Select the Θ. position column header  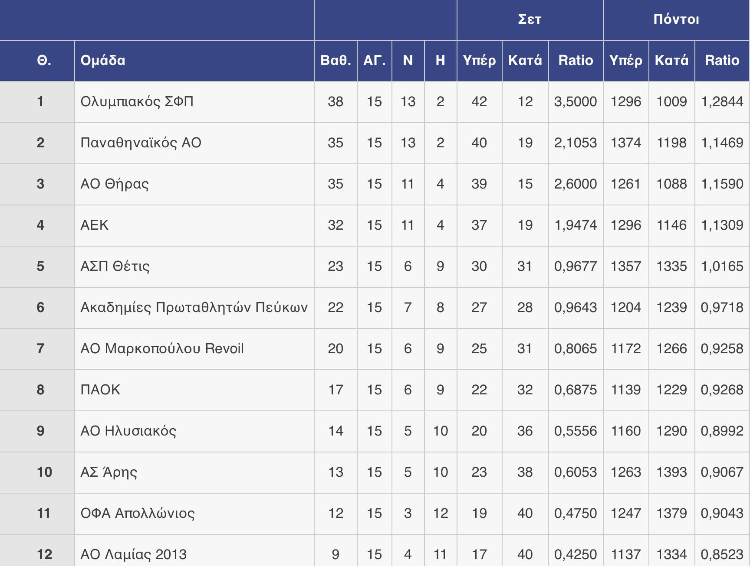[44, 60]
